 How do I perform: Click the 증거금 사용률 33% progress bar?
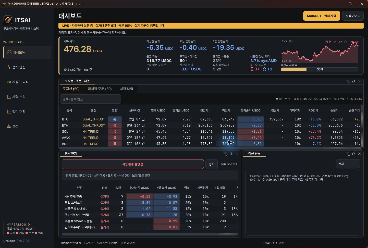point(320,69)
